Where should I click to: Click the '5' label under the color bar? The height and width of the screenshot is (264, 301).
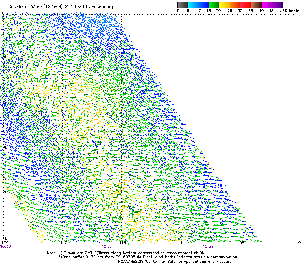coord(188,11)
